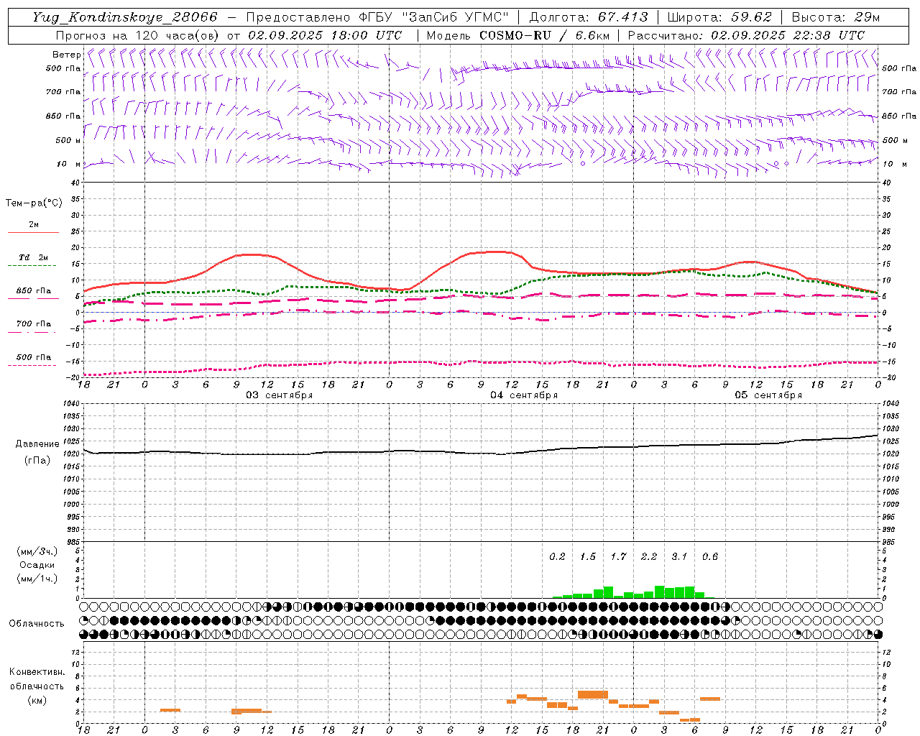Image resolution: width=920 pixels, height=736 pixels.
Task: Click the calculation time "02.09.2025 22:38 UTC"
Action: 788,35
